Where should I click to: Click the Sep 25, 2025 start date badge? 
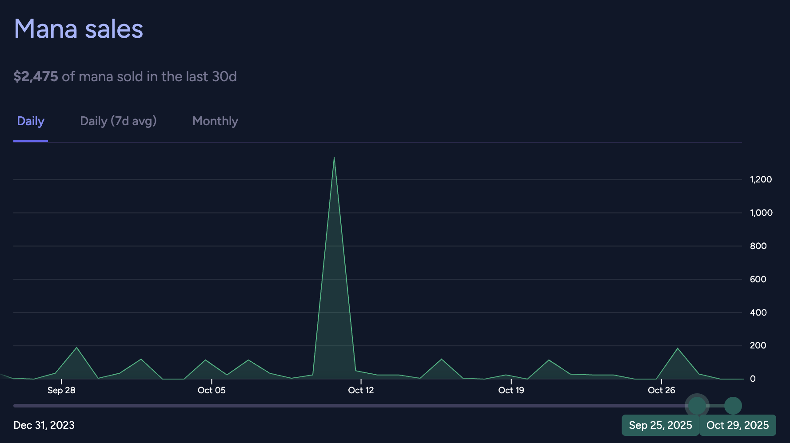tap(660, 425)
